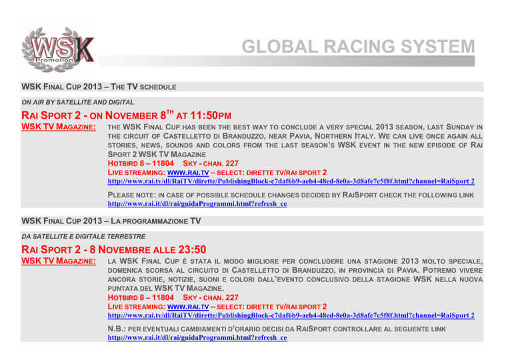Image resolution: width=512 pixels, height=362 pixels.
Task: Click 'Sky - chan. 227' in English section
Action: [211, 163]
